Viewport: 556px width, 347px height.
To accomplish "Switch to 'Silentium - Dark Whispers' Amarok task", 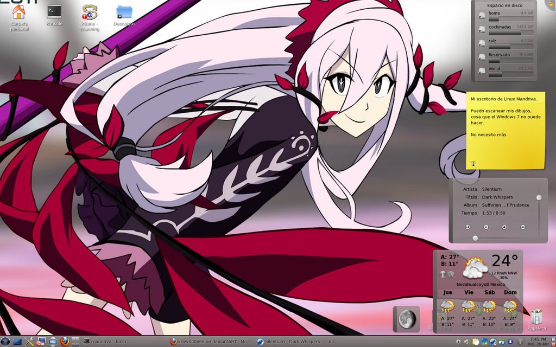I will tap(297, 342).
